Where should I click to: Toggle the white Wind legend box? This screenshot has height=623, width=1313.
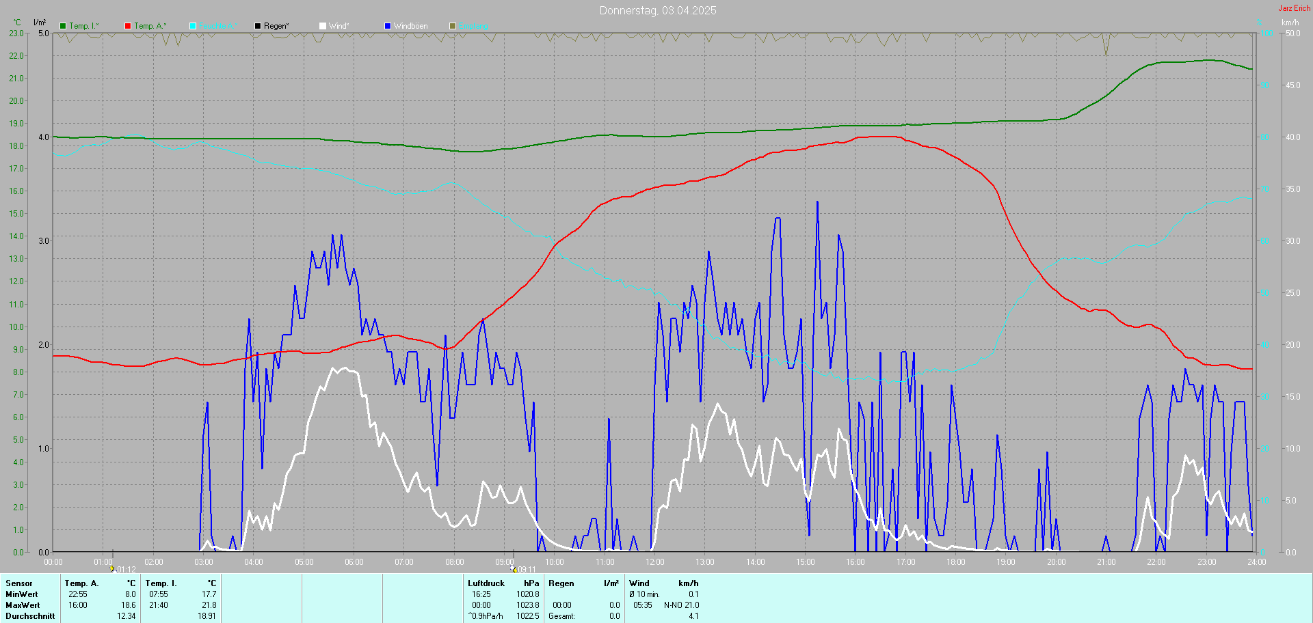click(x=323, y=26)
